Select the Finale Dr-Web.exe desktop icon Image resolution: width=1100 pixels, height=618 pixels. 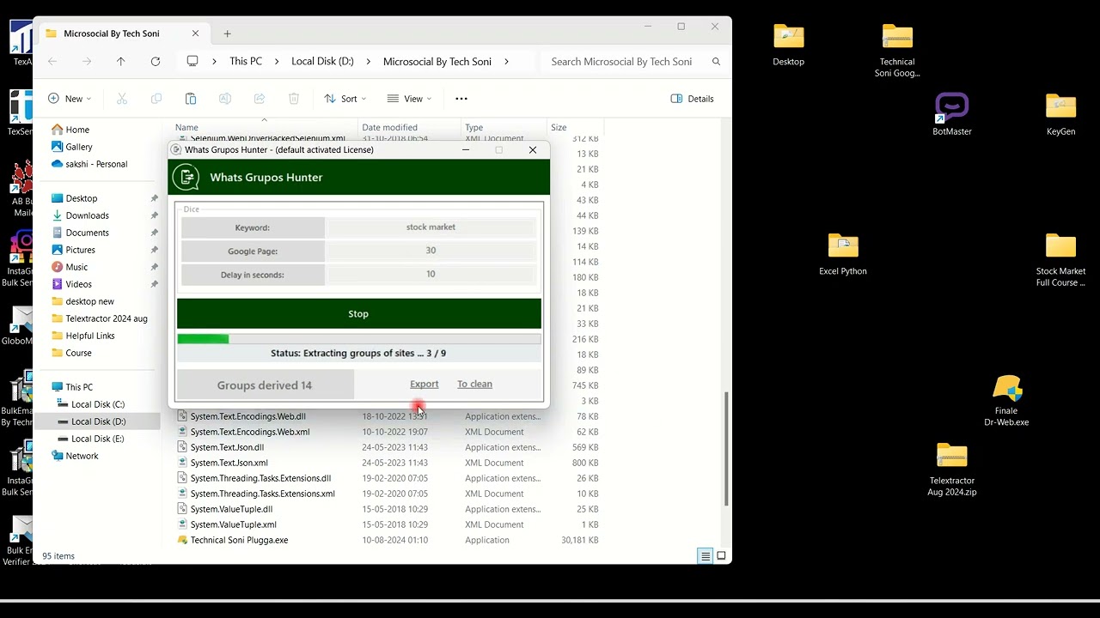coord(1006,401)
